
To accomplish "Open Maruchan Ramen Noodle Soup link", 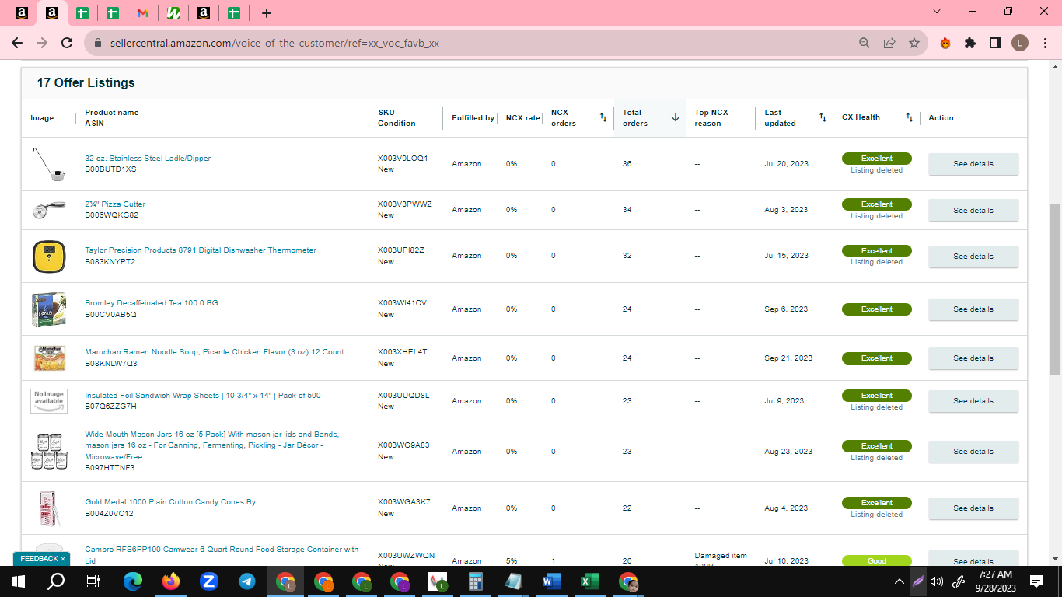I will point(215,352).
